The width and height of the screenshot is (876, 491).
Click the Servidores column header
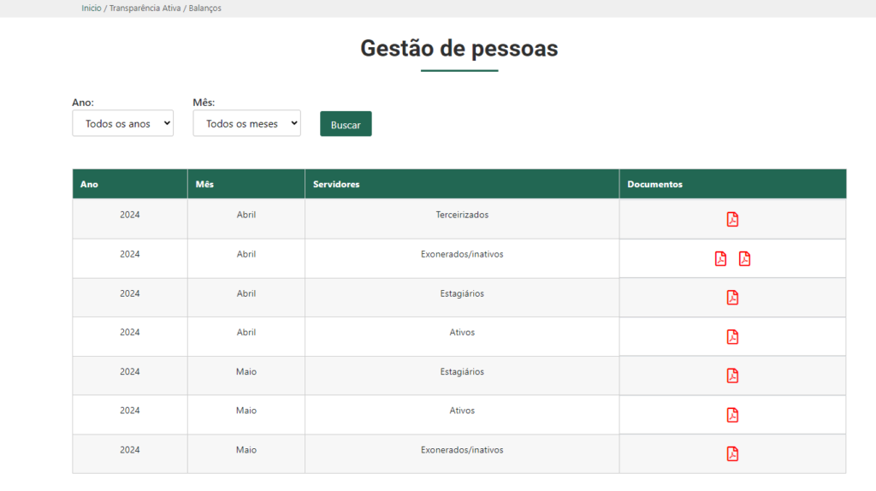(x=336, y=184)
